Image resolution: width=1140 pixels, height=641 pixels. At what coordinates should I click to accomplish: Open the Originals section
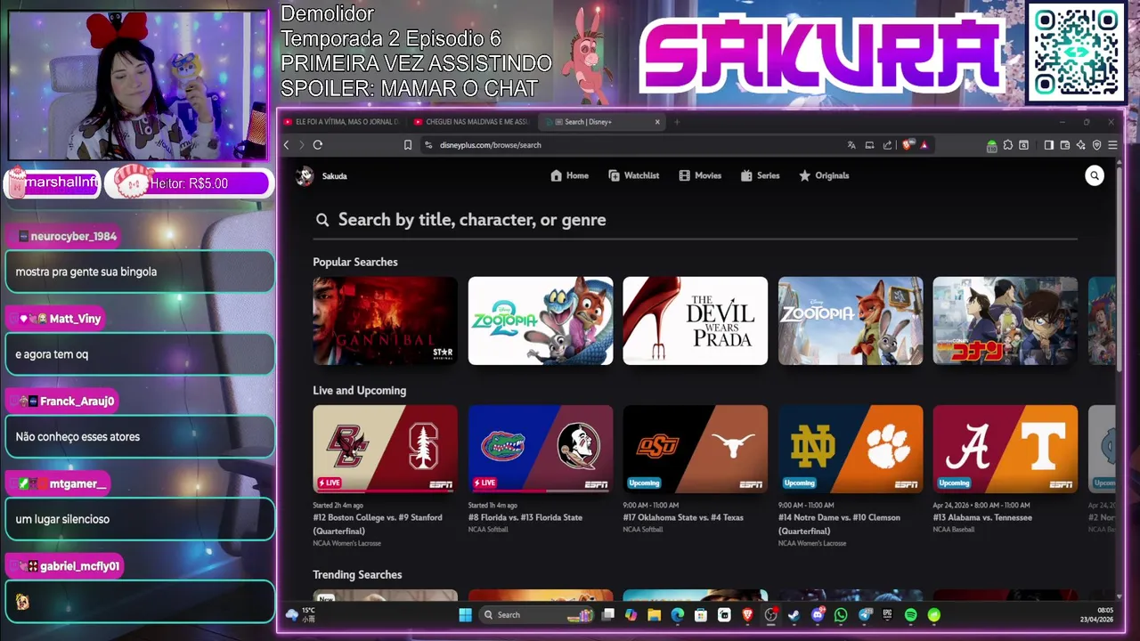pos(824,175)
